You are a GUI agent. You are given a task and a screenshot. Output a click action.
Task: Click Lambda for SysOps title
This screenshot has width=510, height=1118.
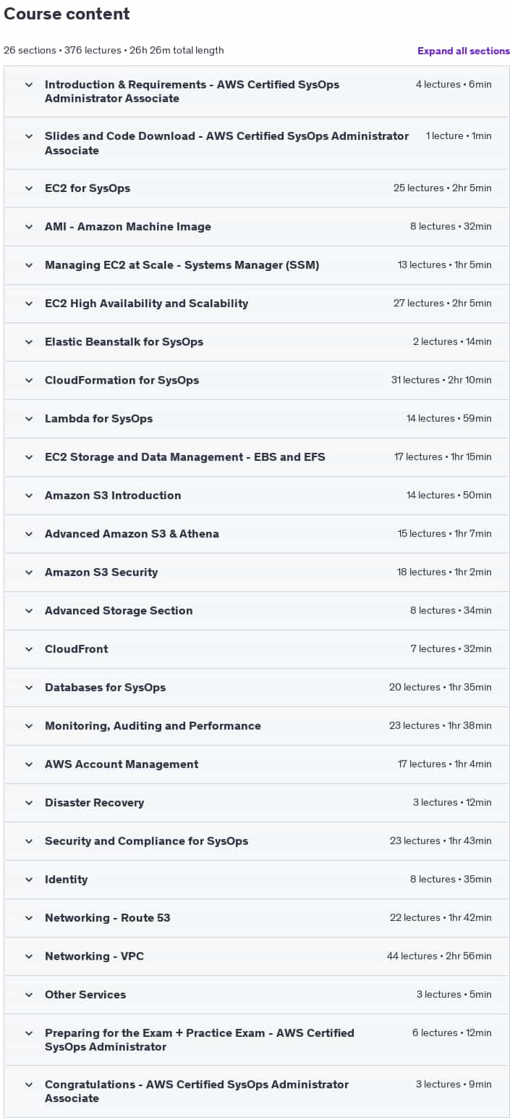coord(98,419)
